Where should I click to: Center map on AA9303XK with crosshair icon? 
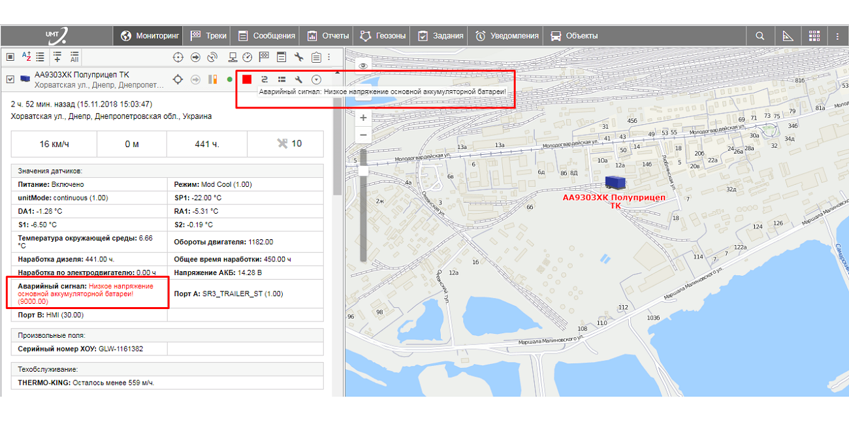(x=178, y=79)
